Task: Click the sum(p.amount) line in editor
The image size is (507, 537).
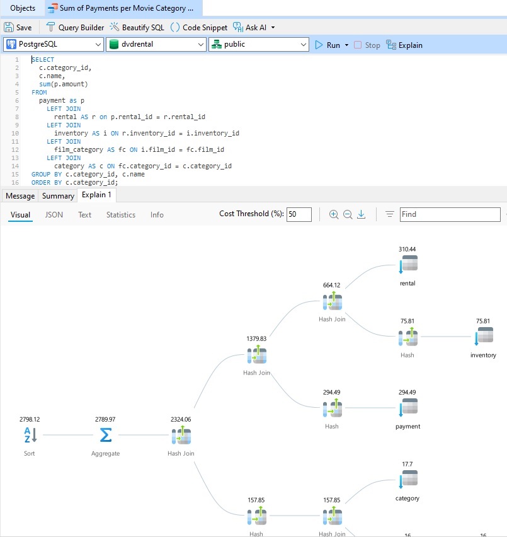Action: [x=63, y=84]
